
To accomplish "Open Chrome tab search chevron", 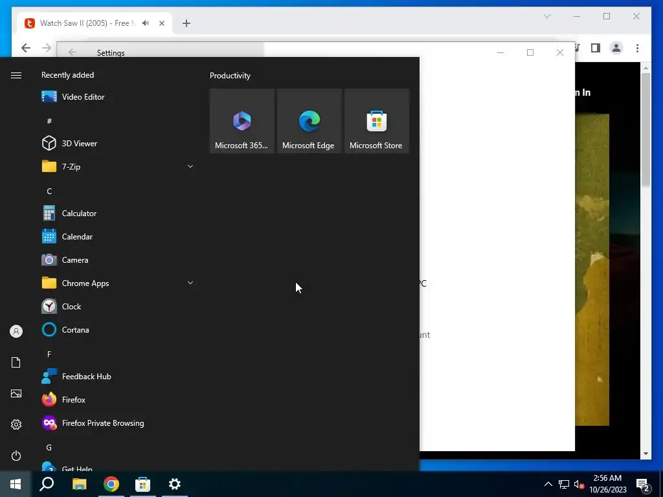I will (547, 16).
